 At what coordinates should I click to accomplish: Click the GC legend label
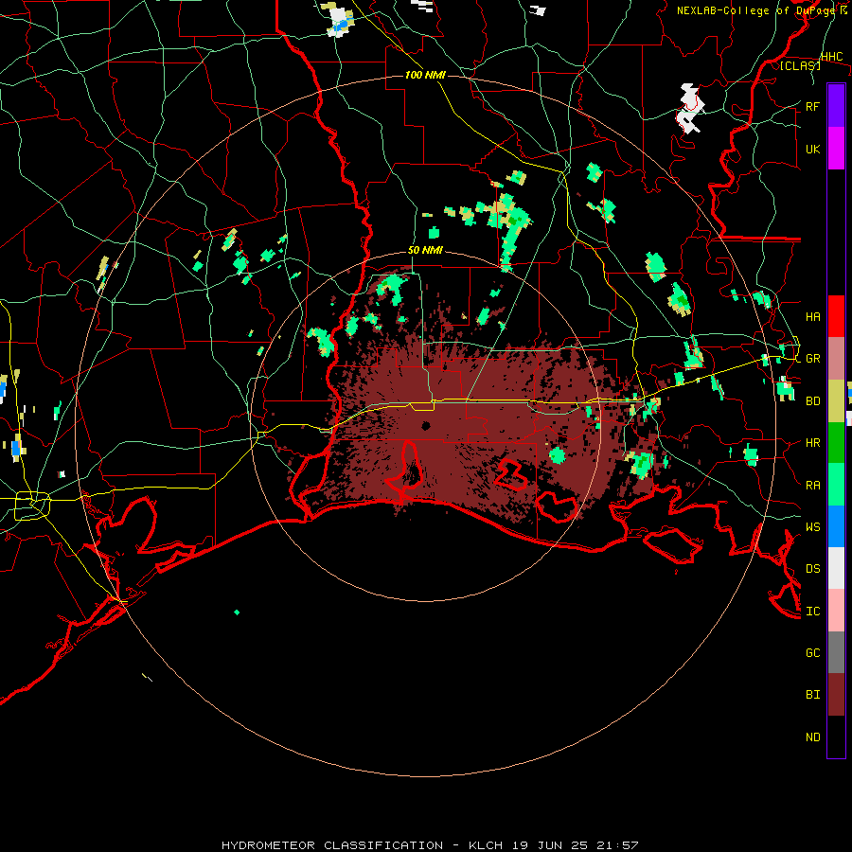pos(812,652)
